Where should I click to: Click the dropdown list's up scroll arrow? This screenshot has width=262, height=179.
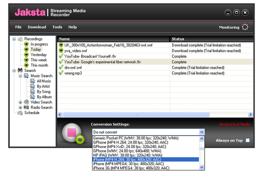pyautogui.click(x=202, y=139)
